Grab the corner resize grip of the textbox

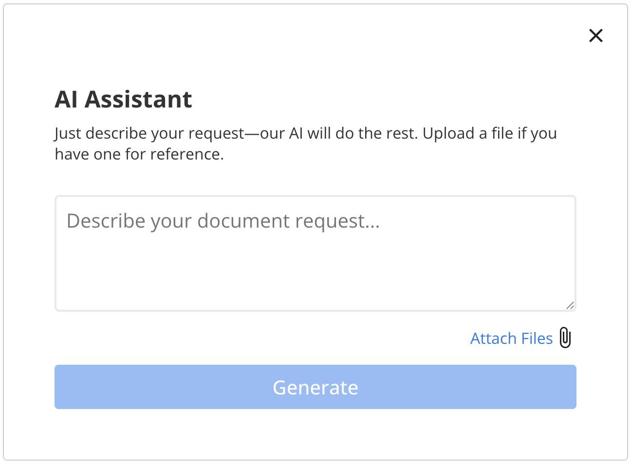(570, 305)
